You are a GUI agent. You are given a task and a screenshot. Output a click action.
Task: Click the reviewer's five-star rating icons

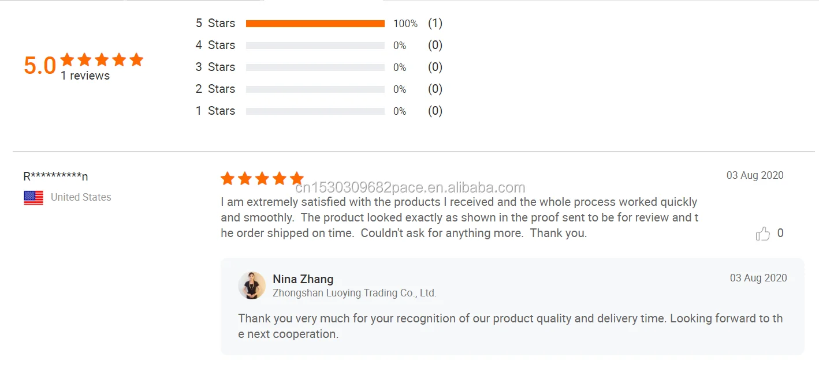pos(262,179)
